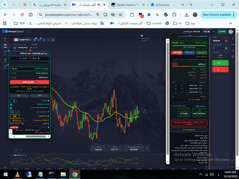Open the user avatar profile menu

coord(231,32)
